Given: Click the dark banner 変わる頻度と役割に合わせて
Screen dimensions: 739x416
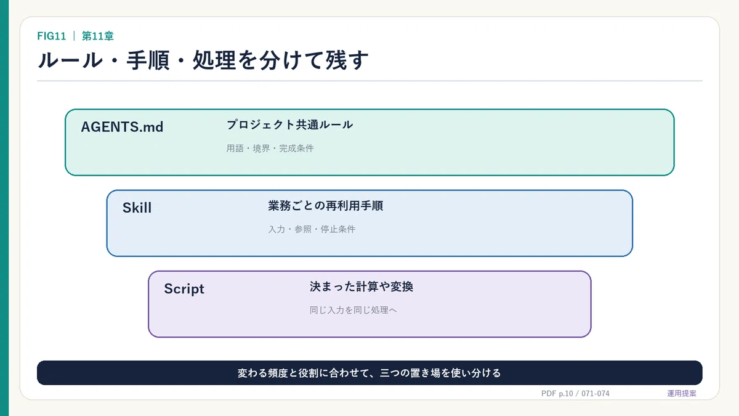Looking at the screenshot, I should pos(369,373).
